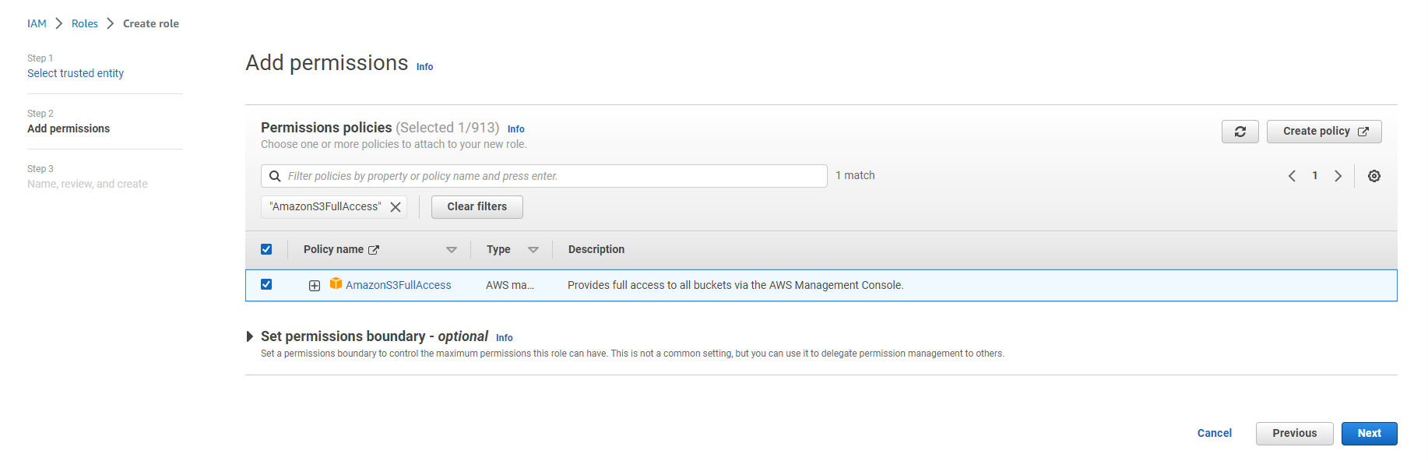This screenshot has height=461, width=1428.
Task: Go to the next results page arrow
Action: 1338,176
